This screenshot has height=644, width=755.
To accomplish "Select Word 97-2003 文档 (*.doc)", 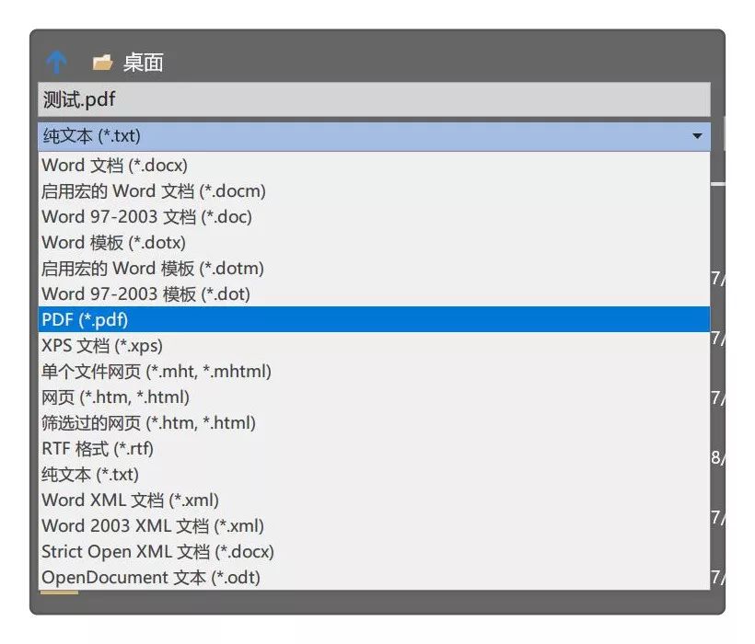I will 374,217.
